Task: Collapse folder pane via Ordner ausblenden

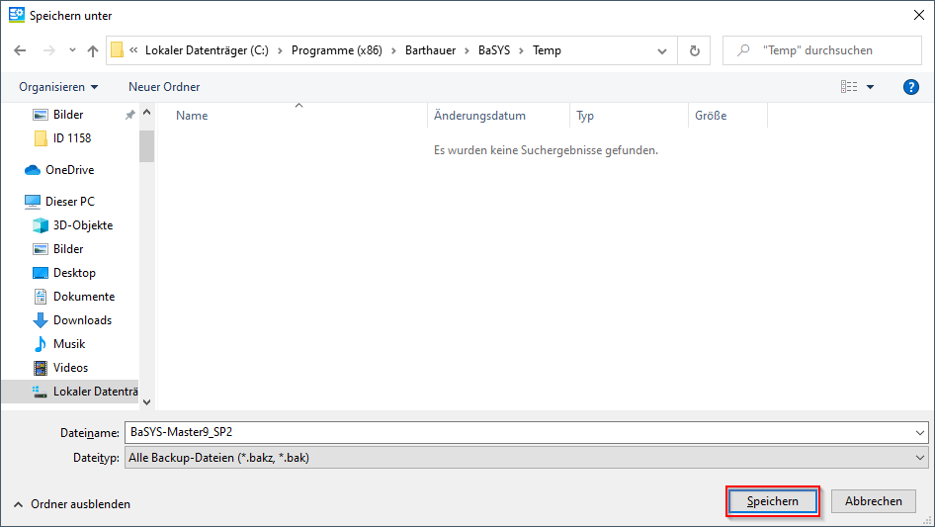Action: 71,503
